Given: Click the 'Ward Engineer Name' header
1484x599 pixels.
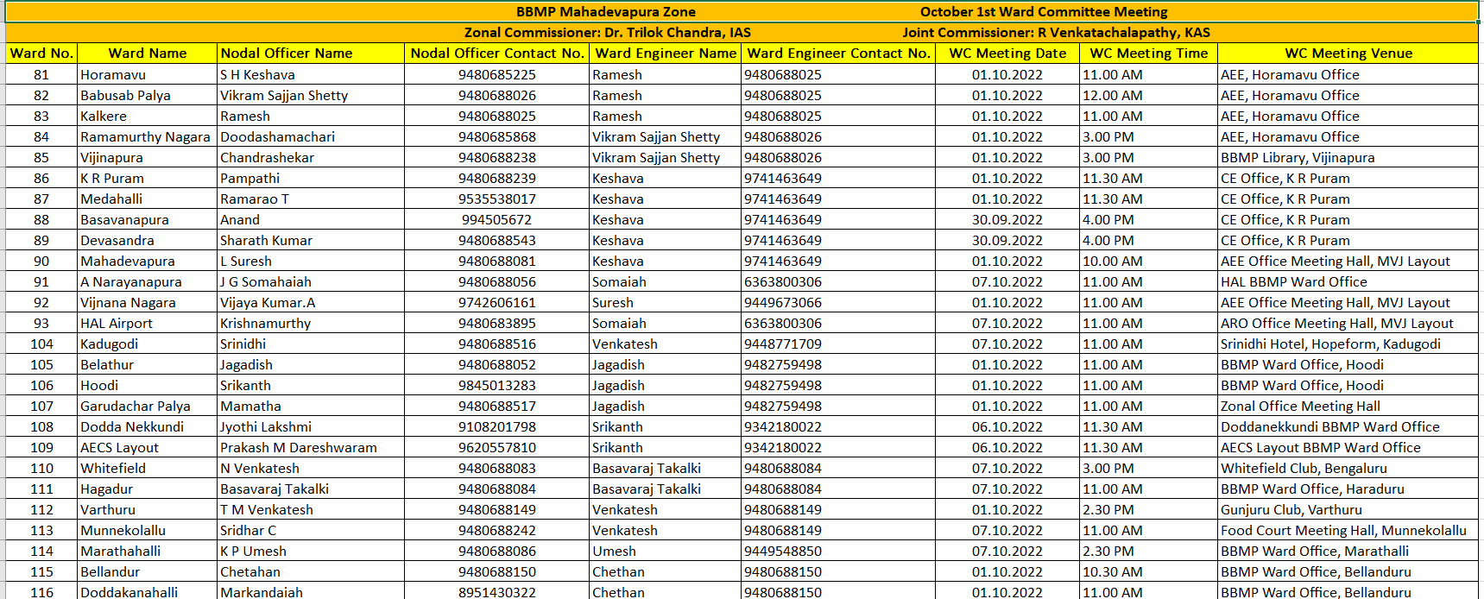Looking at the screenshot, I should point(666,54).
